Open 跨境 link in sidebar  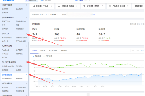click(x=18, y=25)
